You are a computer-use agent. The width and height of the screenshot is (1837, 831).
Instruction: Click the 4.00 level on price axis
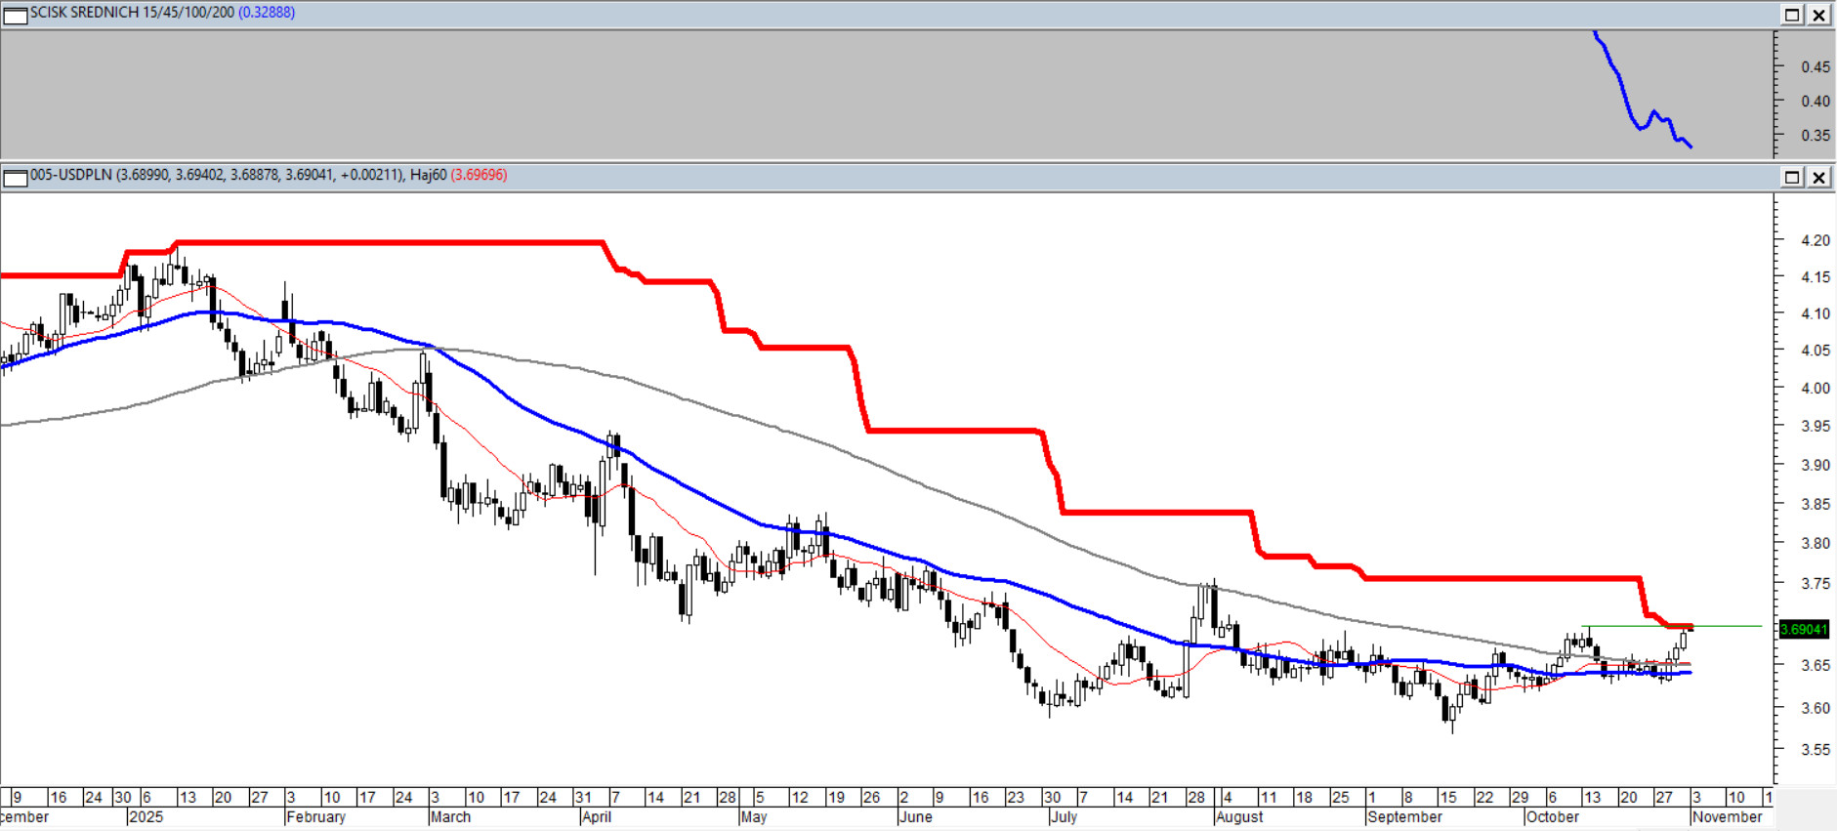[1815, 389]
